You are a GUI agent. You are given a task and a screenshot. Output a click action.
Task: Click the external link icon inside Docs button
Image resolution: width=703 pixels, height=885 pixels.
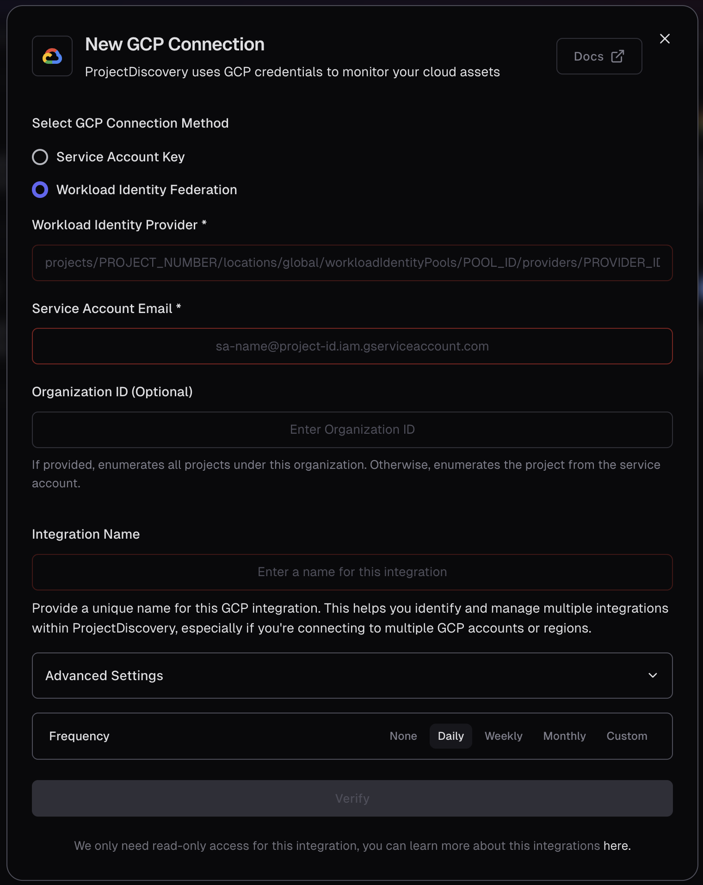(x=617, y=56)
